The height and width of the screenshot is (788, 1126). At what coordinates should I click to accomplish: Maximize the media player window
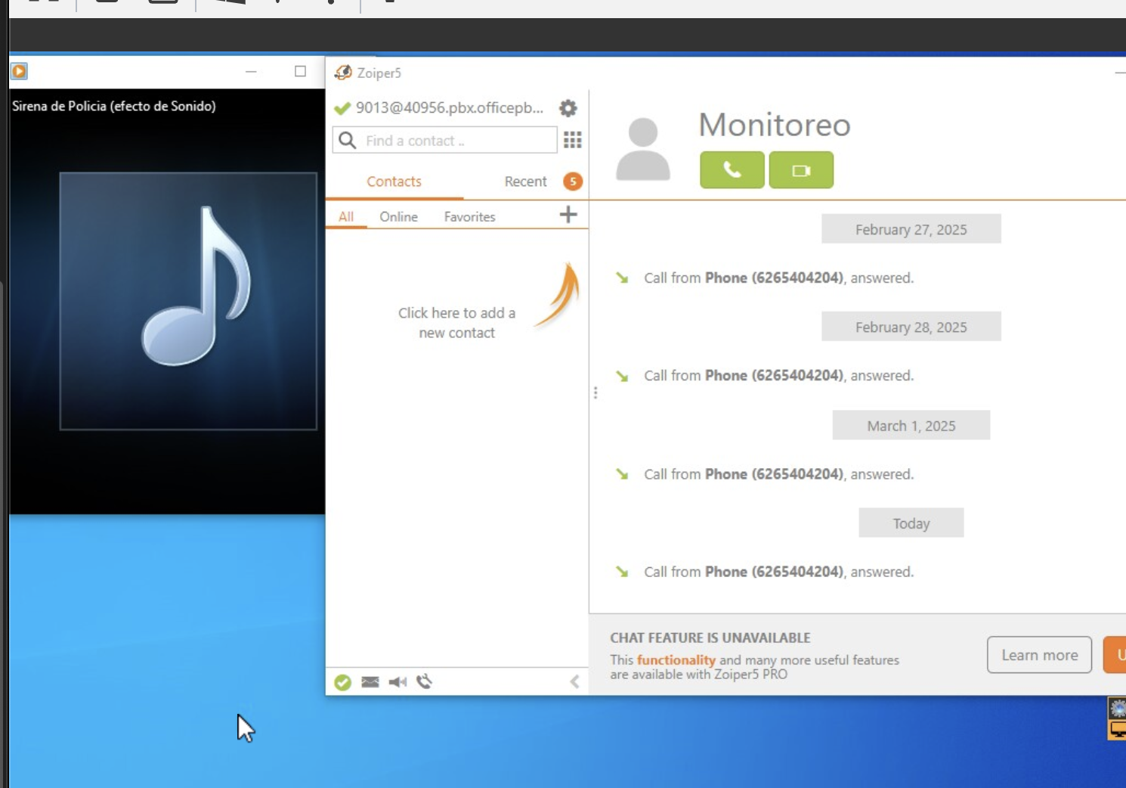(300, 71)
